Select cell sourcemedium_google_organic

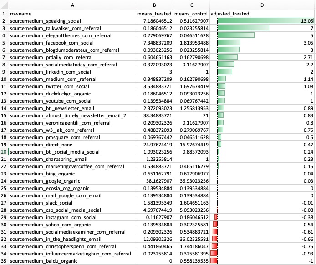click(72, 181)
